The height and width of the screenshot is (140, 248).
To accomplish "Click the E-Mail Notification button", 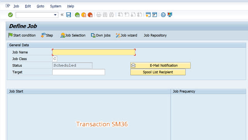I will (160, 65).
